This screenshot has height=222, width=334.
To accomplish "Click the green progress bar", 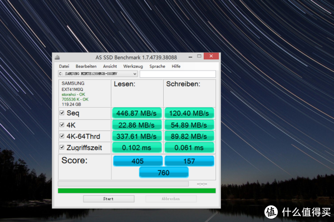I will [x=137, y=190].
